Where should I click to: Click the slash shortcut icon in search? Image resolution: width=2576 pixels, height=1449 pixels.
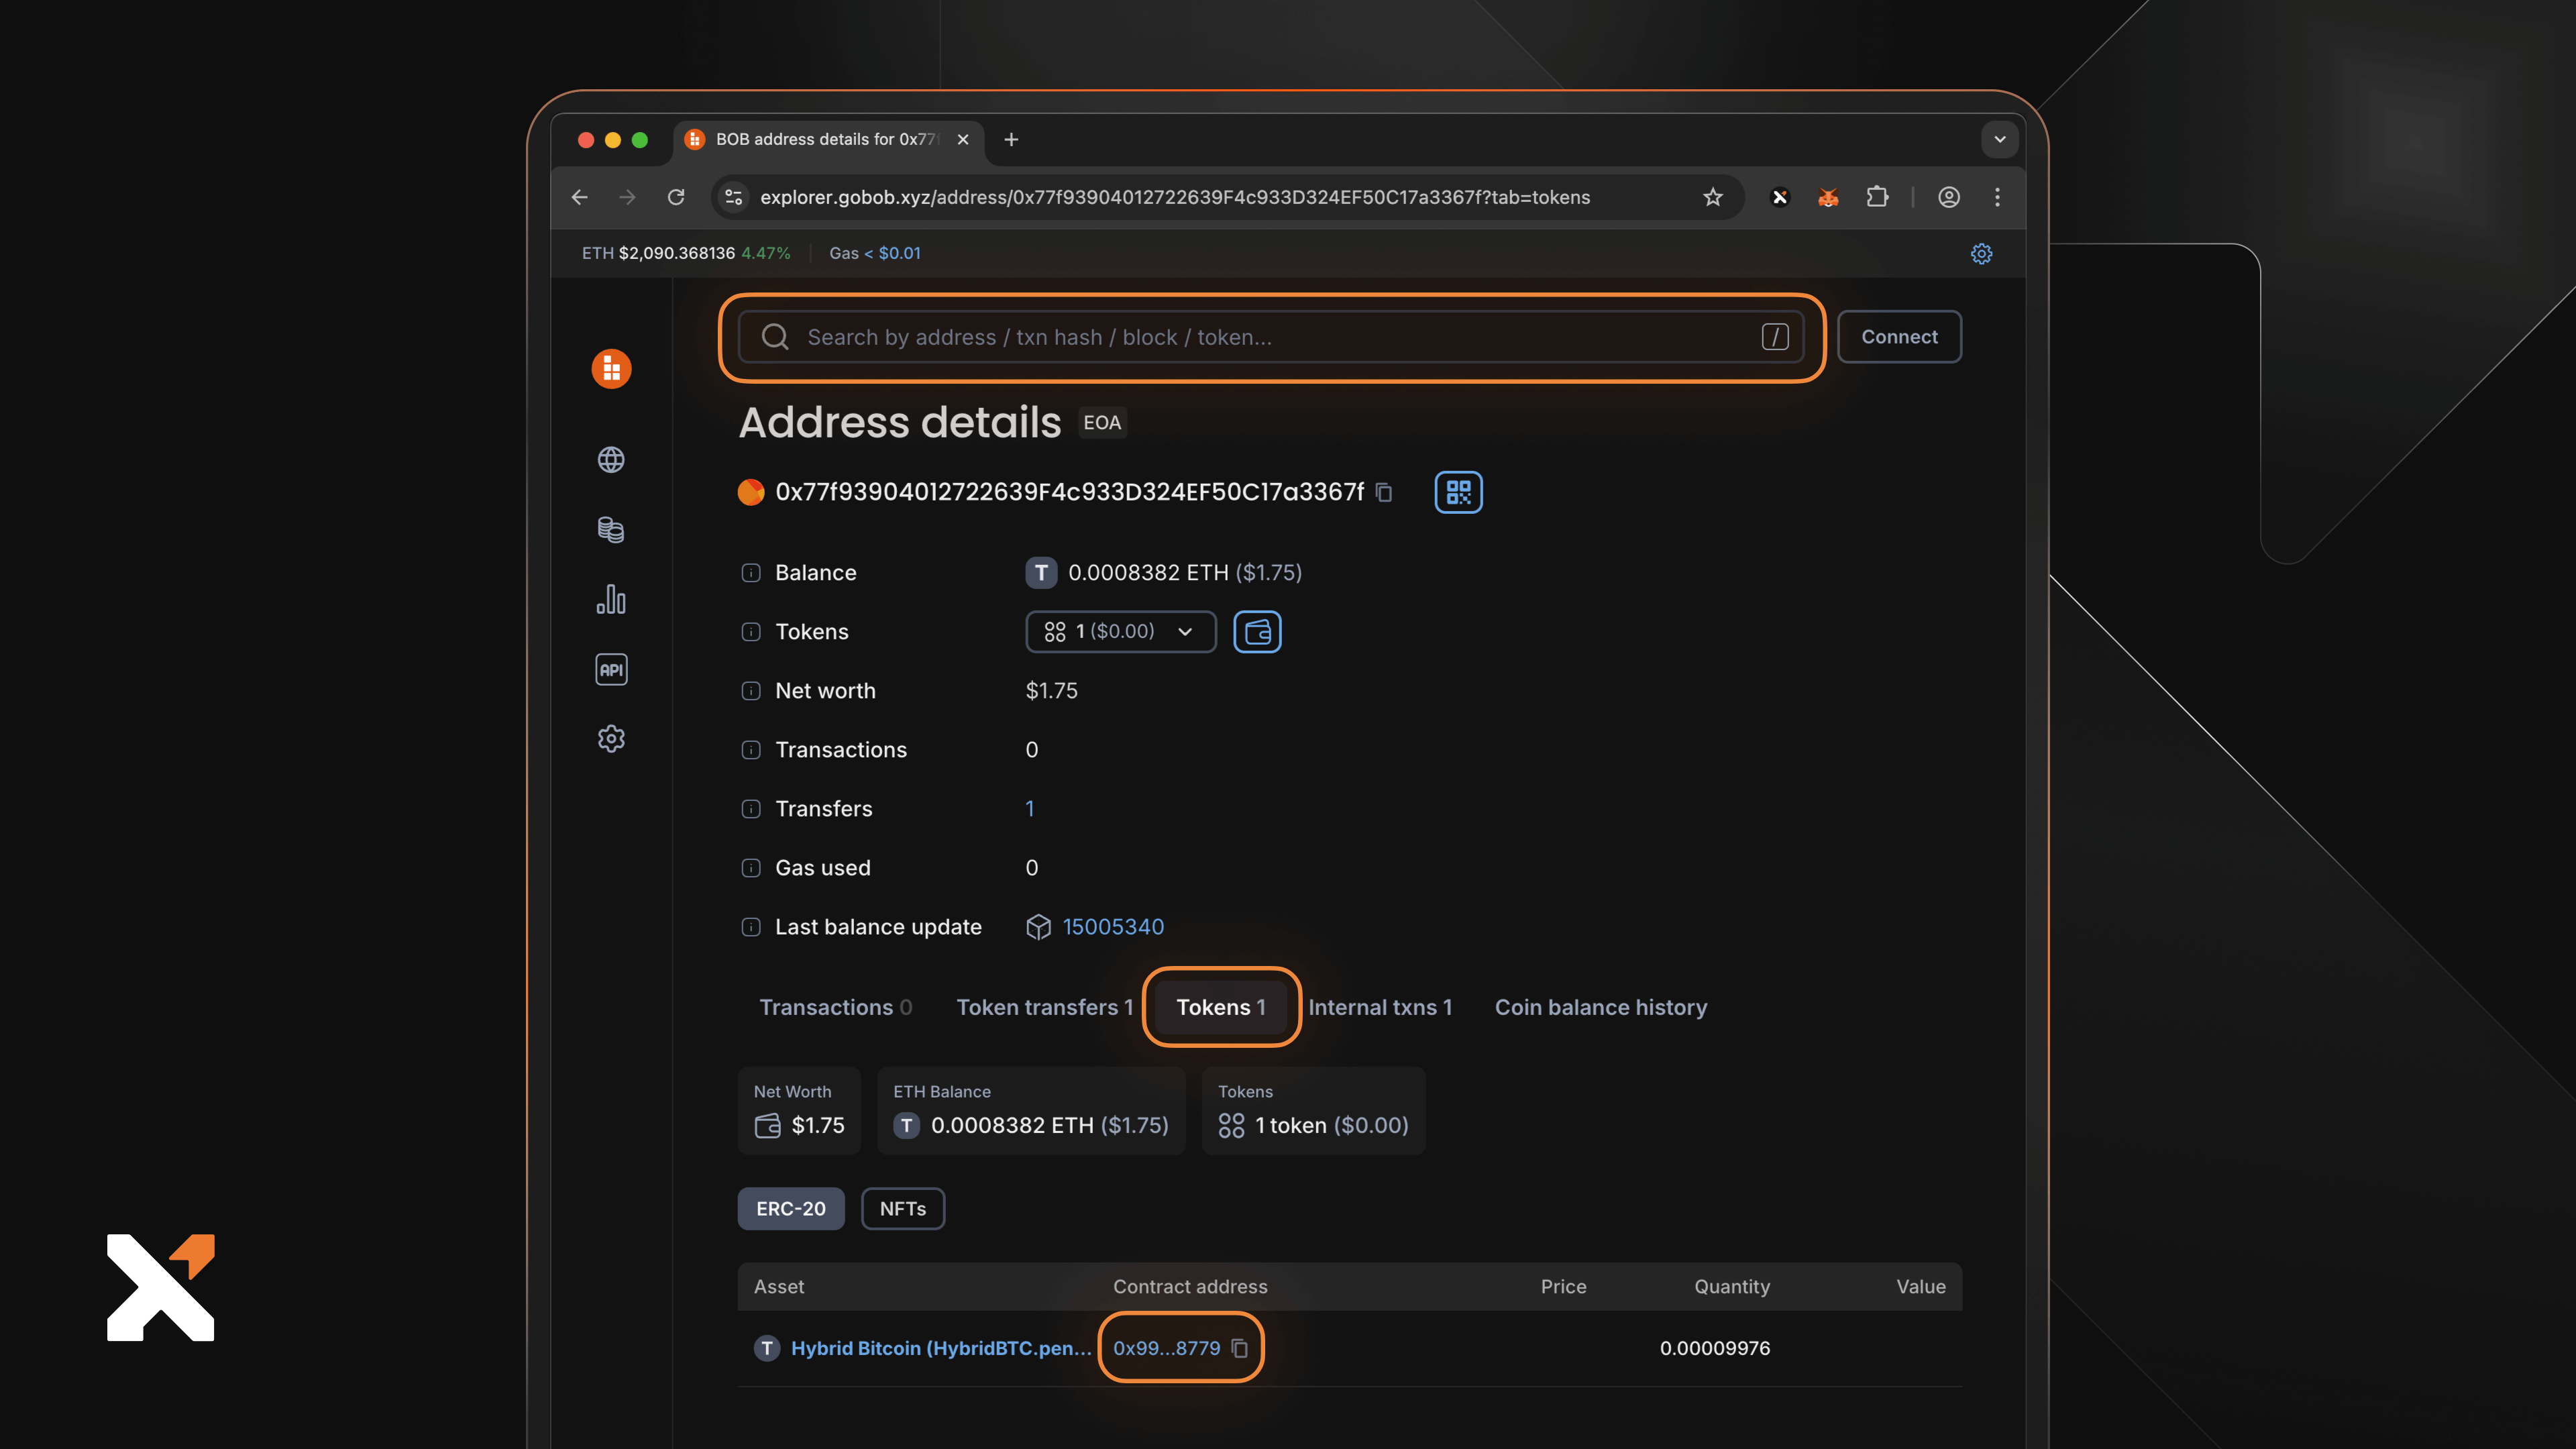[x=1775, y=337]
